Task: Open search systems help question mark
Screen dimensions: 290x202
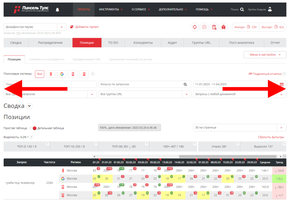Action: tap(93, 74)
